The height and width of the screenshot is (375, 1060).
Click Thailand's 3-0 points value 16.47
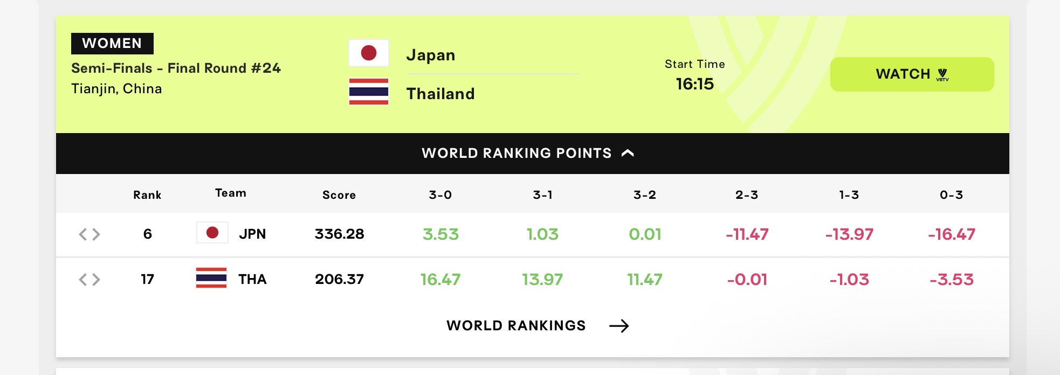[x=440, y=280]
